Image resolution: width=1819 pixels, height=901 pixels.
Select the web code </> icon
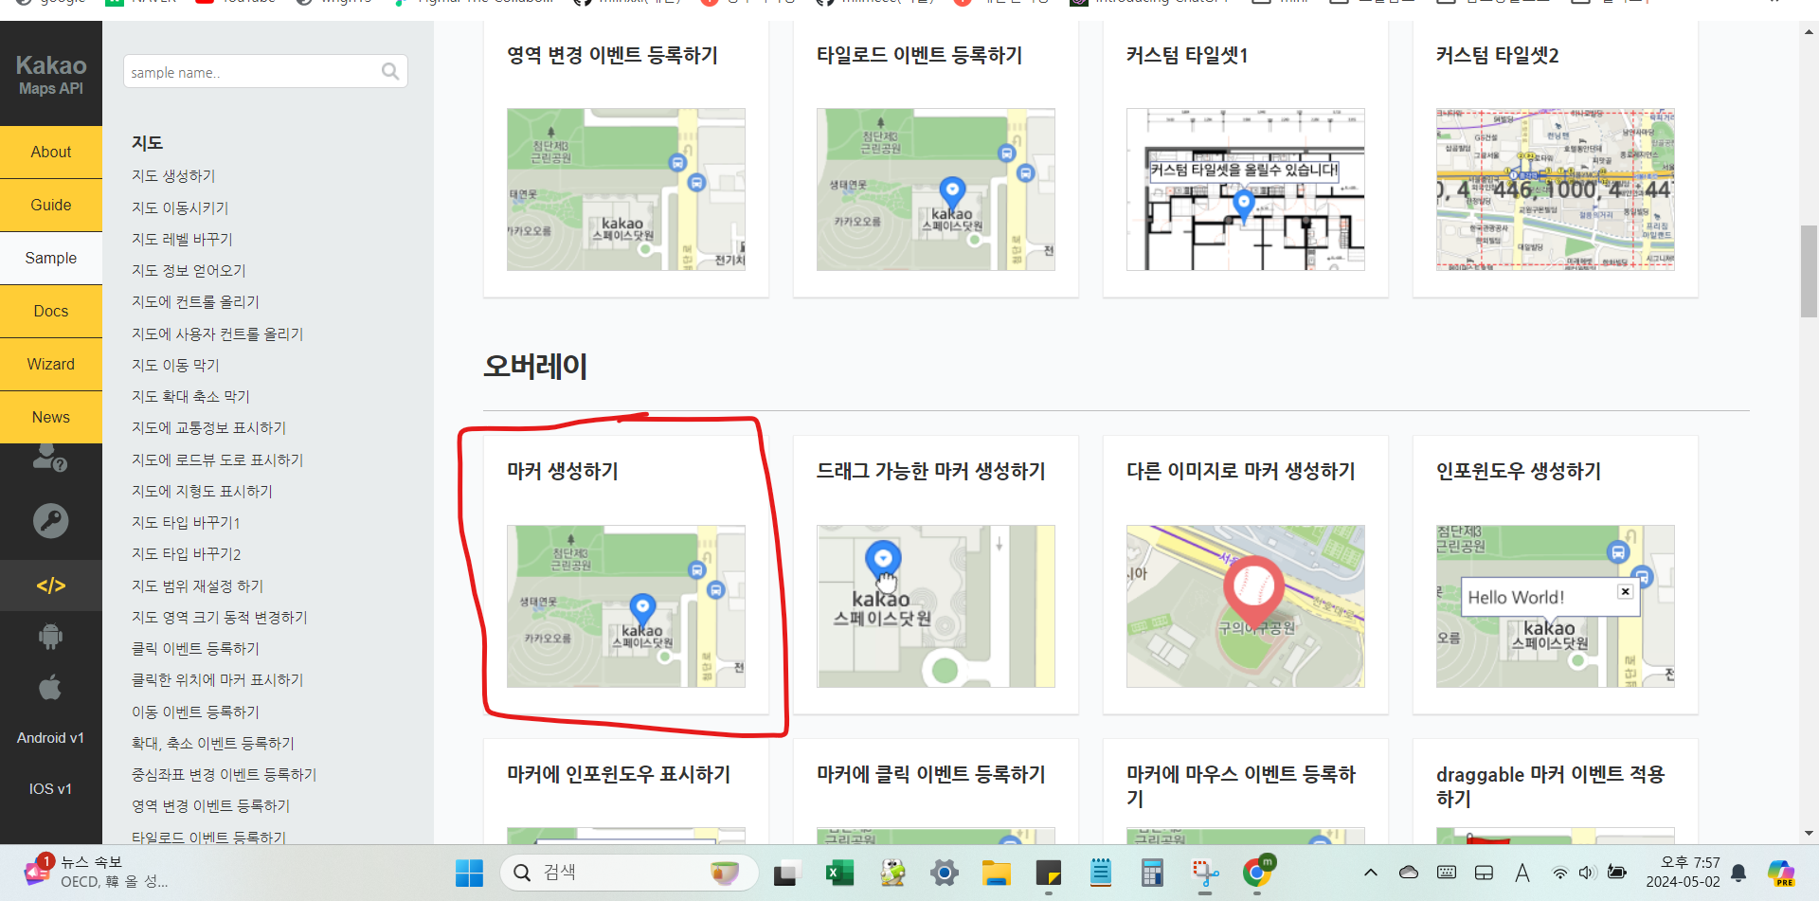[51, 586]
